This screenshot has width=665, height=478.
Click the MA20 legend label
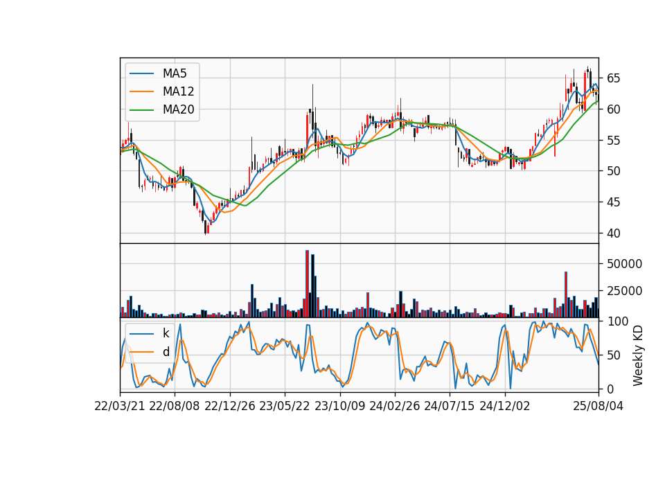178,110
